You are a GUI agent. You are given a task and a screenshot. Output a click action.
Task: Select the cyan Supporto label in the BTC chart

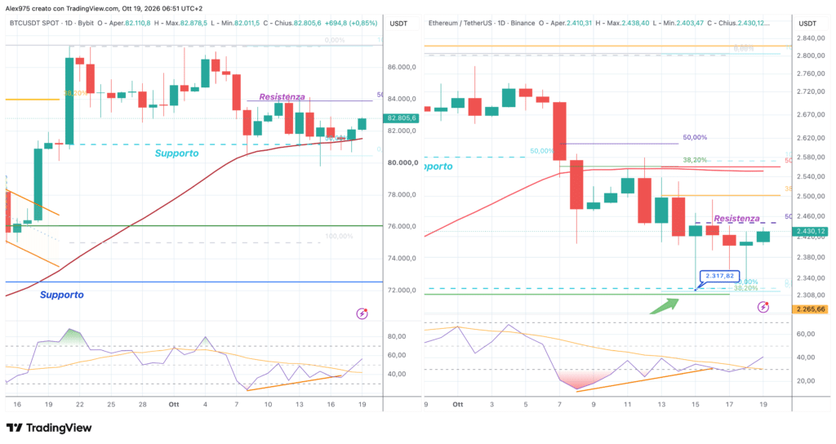[x=176, y=153]
